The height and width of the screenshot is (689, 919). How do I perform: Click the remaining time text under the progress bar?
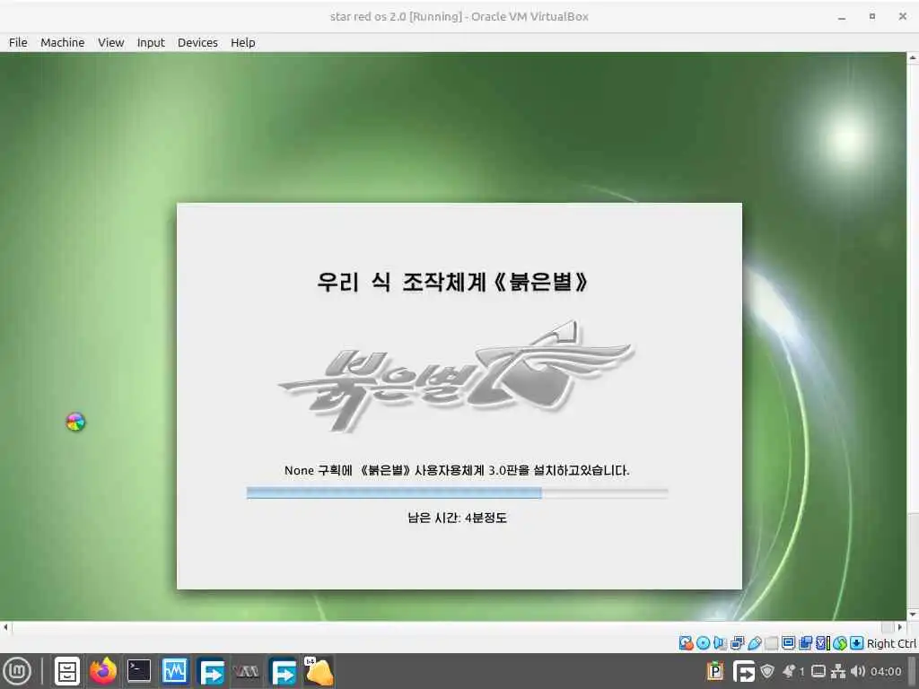pos(457,518)
